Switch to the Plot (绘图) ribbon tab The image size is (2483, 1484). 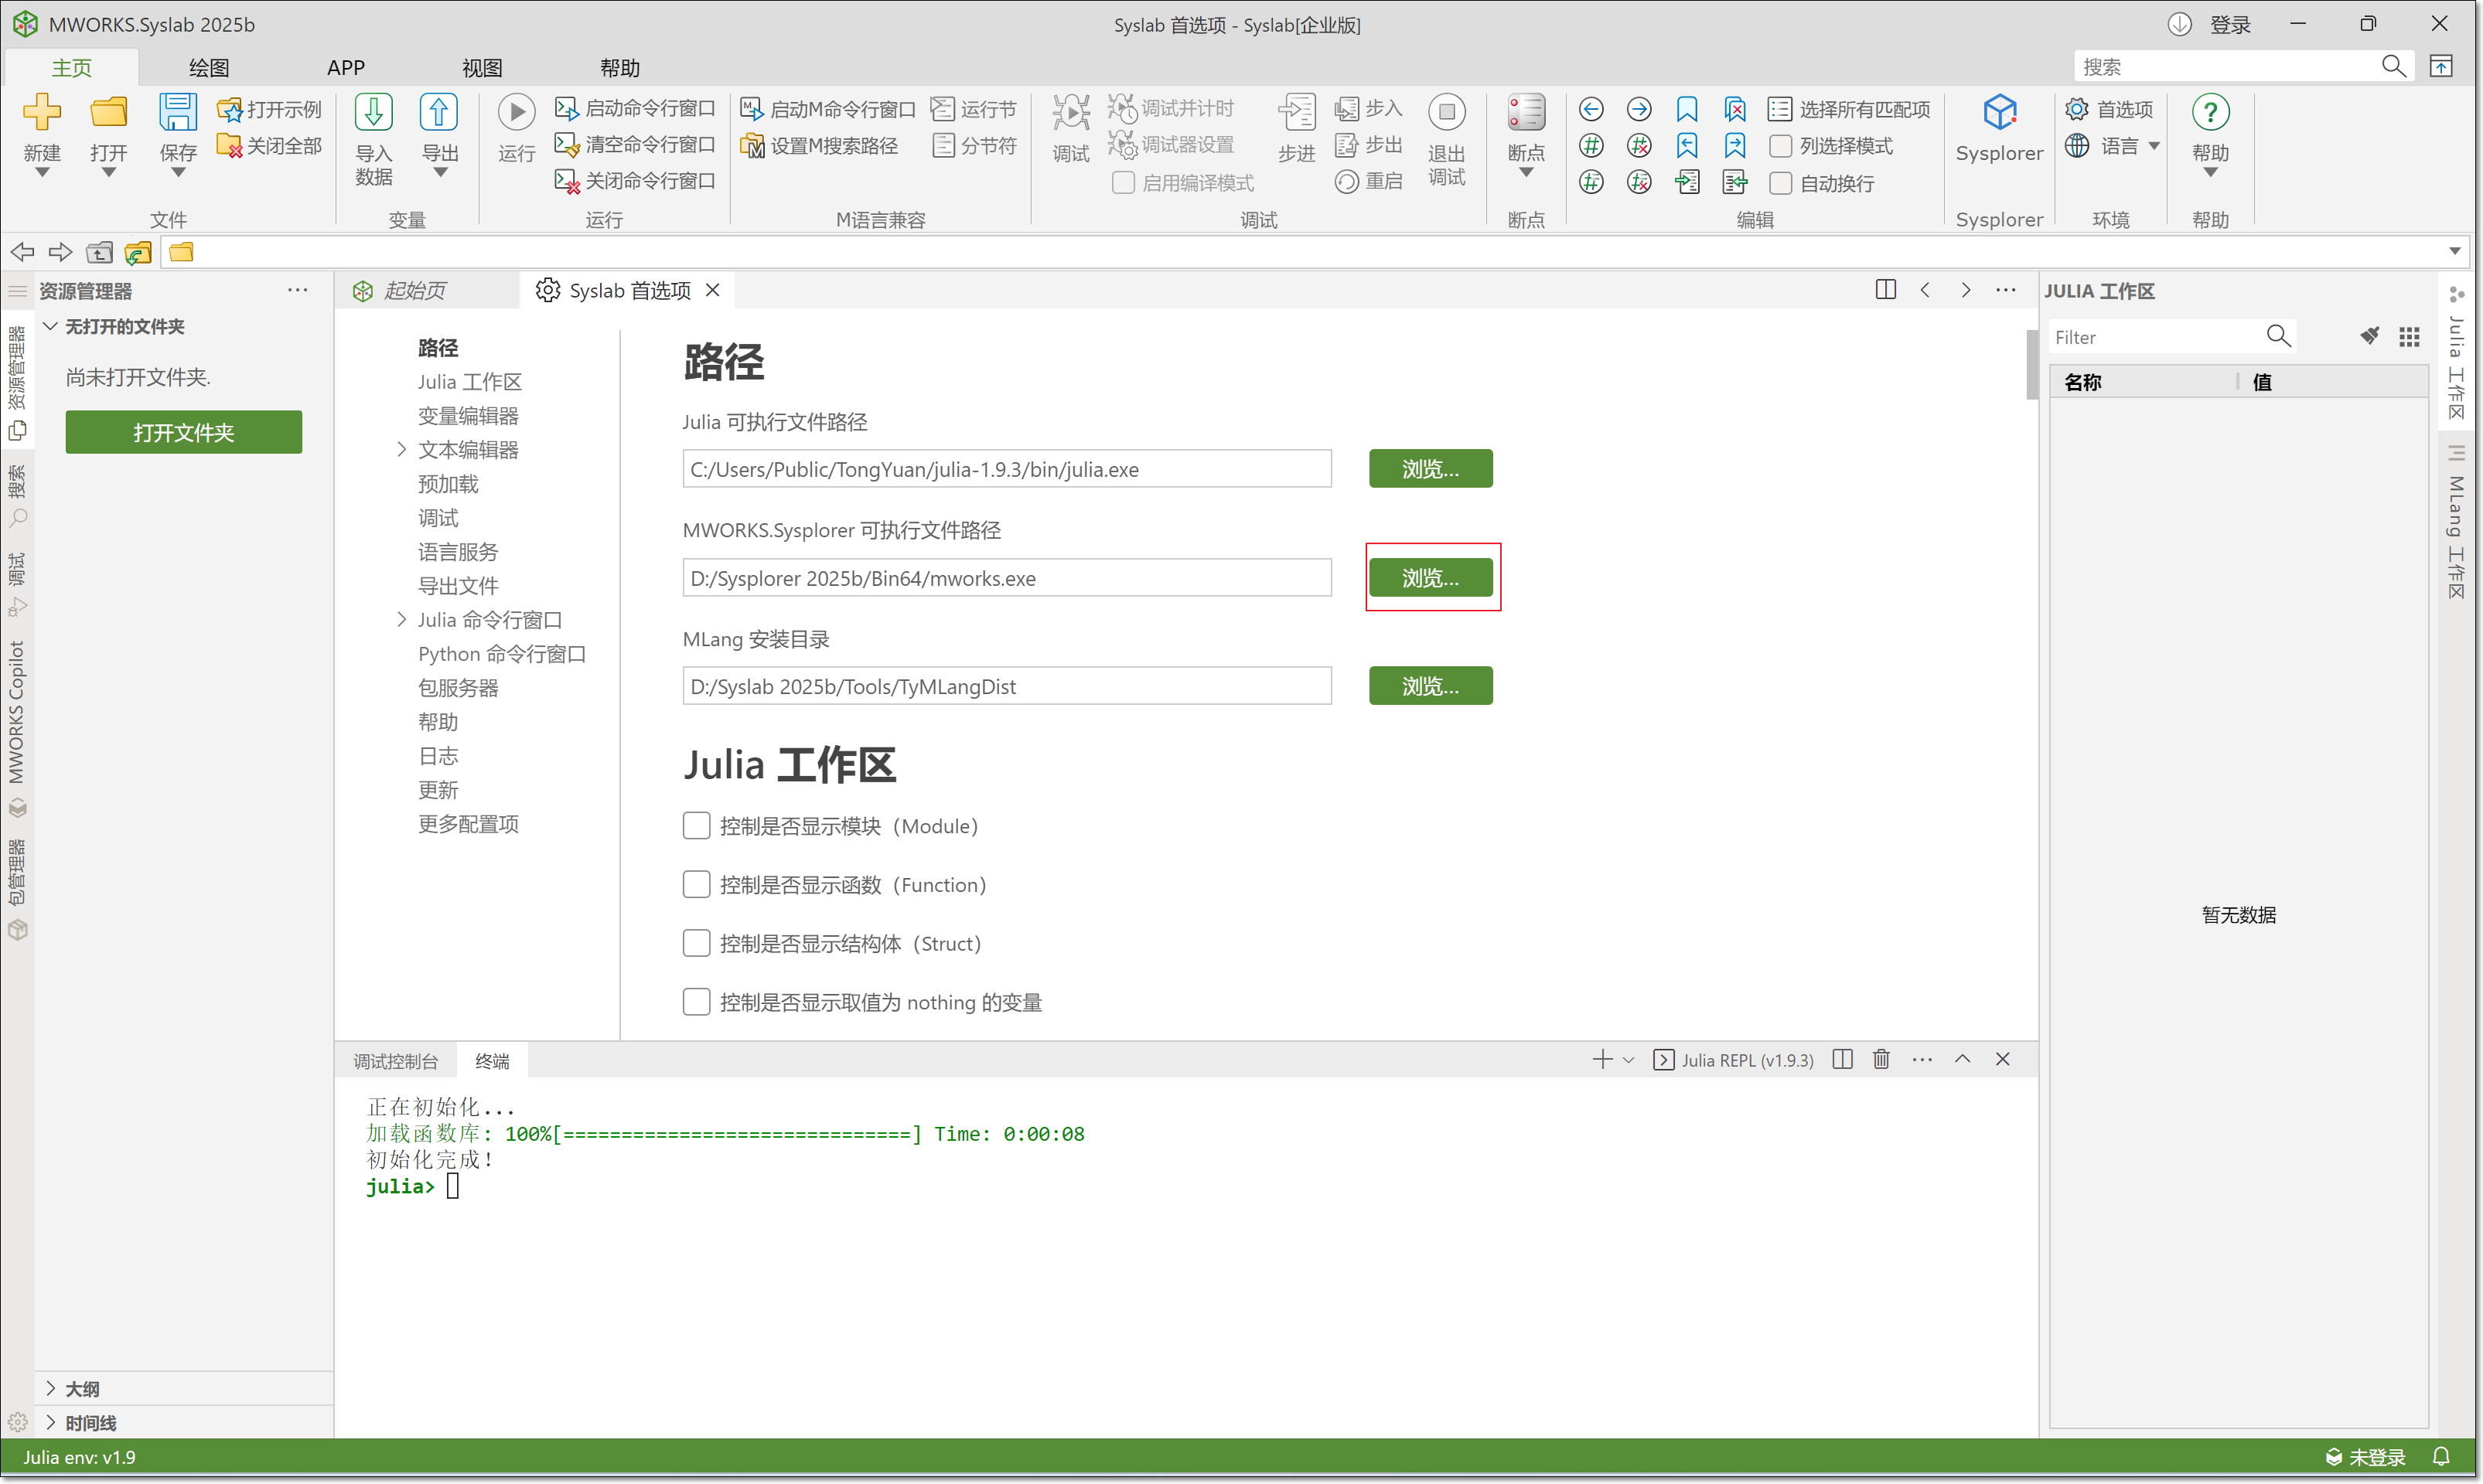click(209, 67)
